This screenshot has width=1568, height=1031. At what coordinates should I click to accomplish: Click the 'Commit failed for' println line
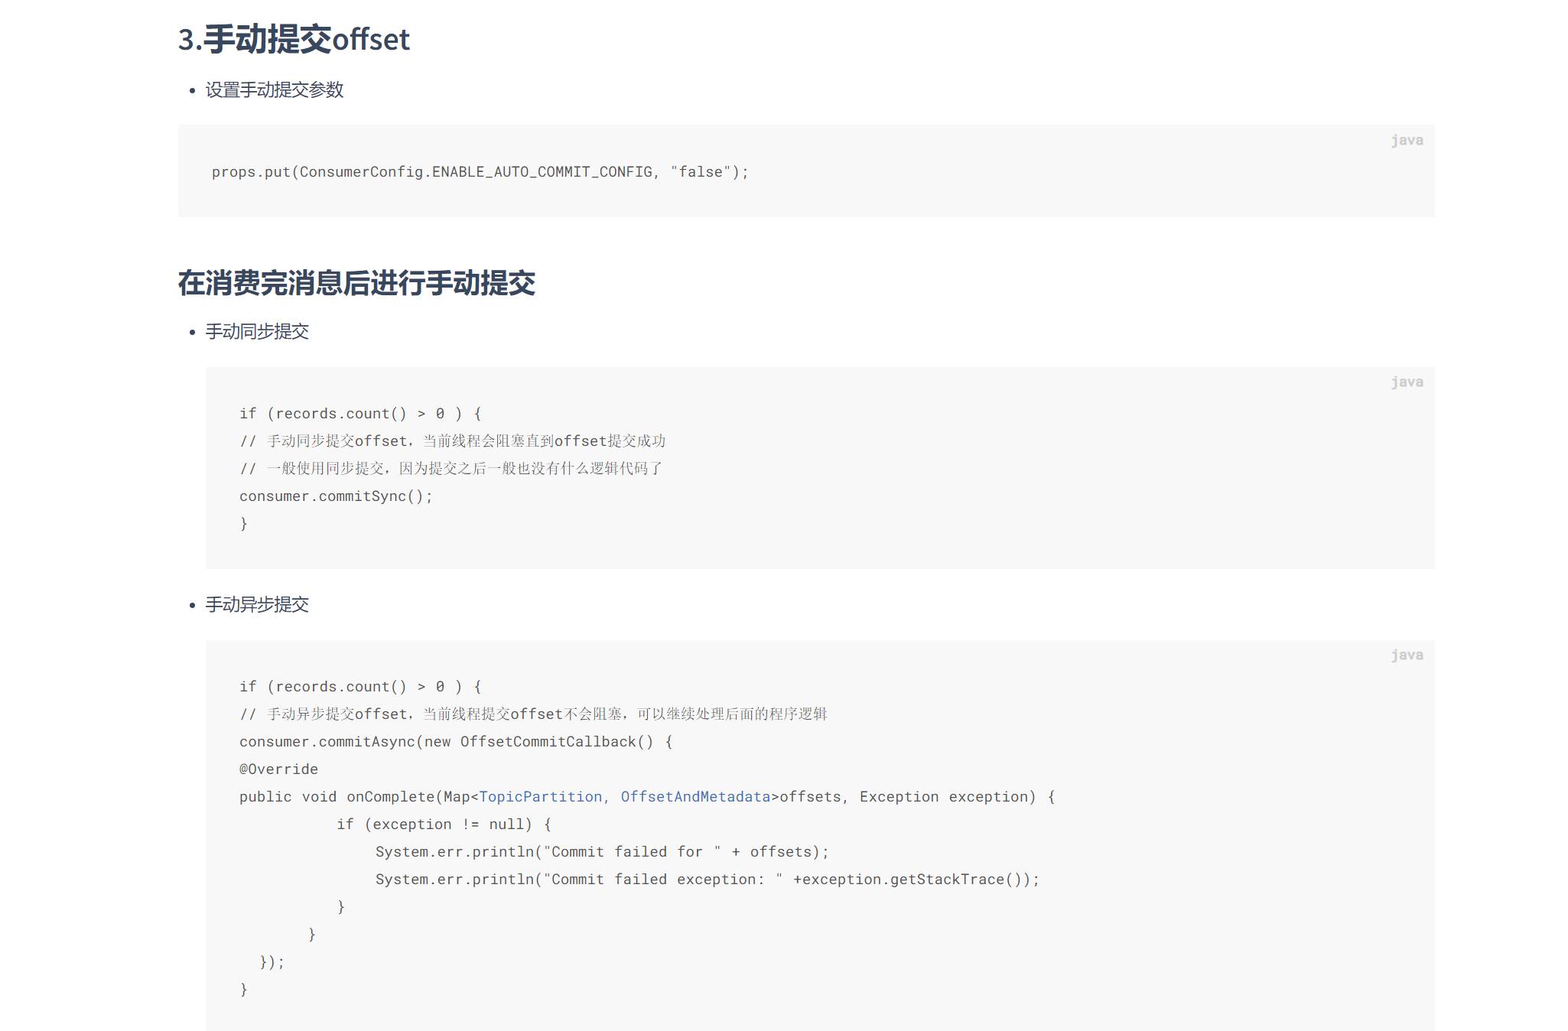click(x=601, y=852)
